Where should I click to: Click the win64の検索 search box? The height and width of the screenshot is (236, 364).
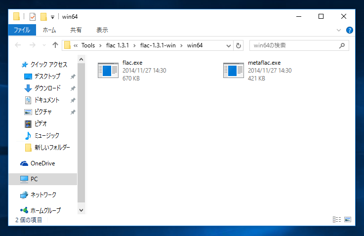tap(299, 45)
